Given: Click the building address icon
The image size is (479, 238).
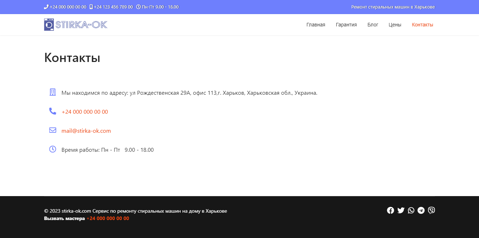Looking at the screenshot, I should tap(52, 92).
